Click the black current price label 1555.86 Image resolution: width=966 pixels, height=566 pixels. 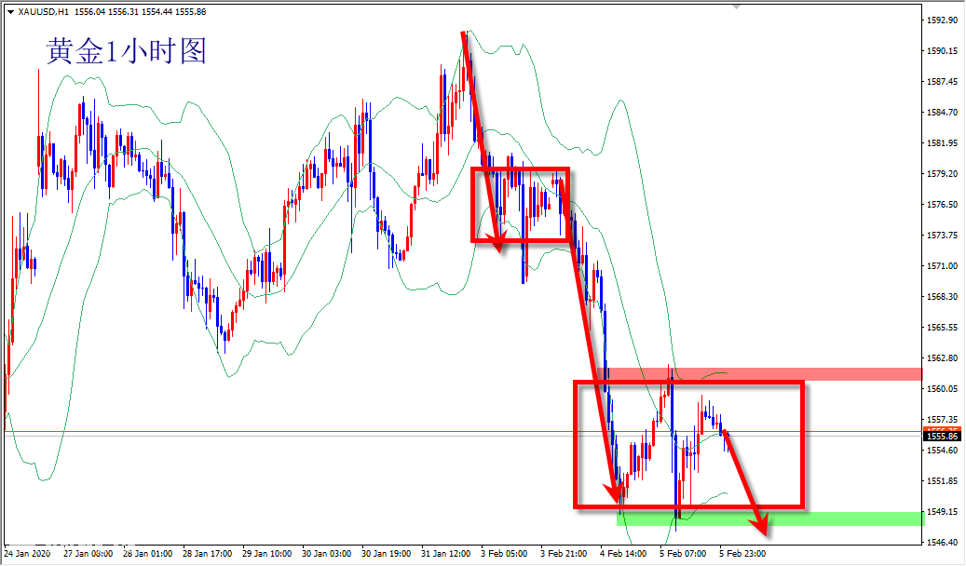[x=942, y=436]
